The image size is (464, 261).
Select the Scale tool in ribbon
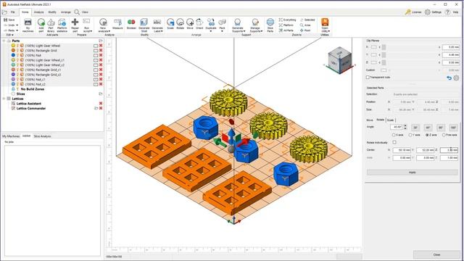point(170,24)
